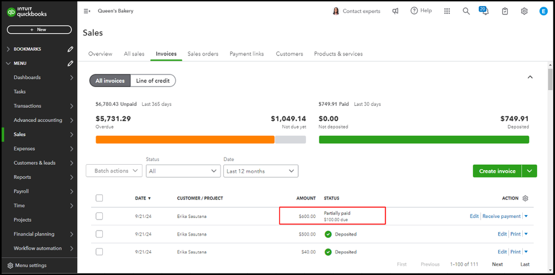This screenshot has width=555, height=275.
Task: Click the QuickBooks logo
Action: [x=27, y=12]
